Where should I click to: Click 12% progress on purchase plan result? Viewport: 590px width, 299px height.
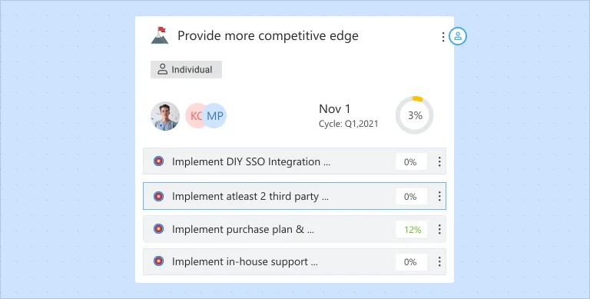point(412,229)
